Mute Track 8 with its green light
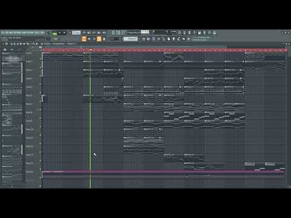This screenshot has width=291, height=218. tap(41, 118)
